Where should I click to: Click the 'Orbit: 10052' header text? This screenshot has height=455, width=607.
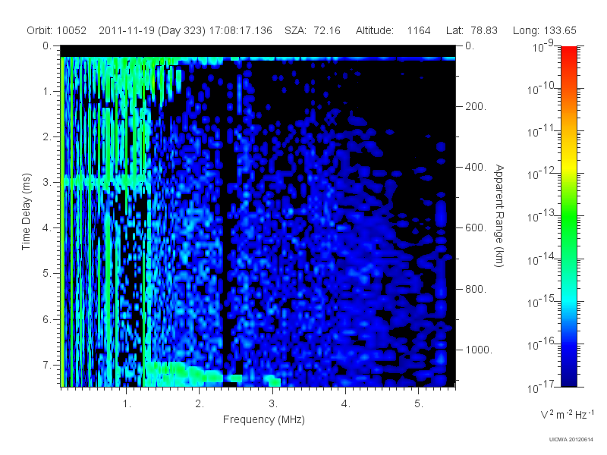click(56, 30)
